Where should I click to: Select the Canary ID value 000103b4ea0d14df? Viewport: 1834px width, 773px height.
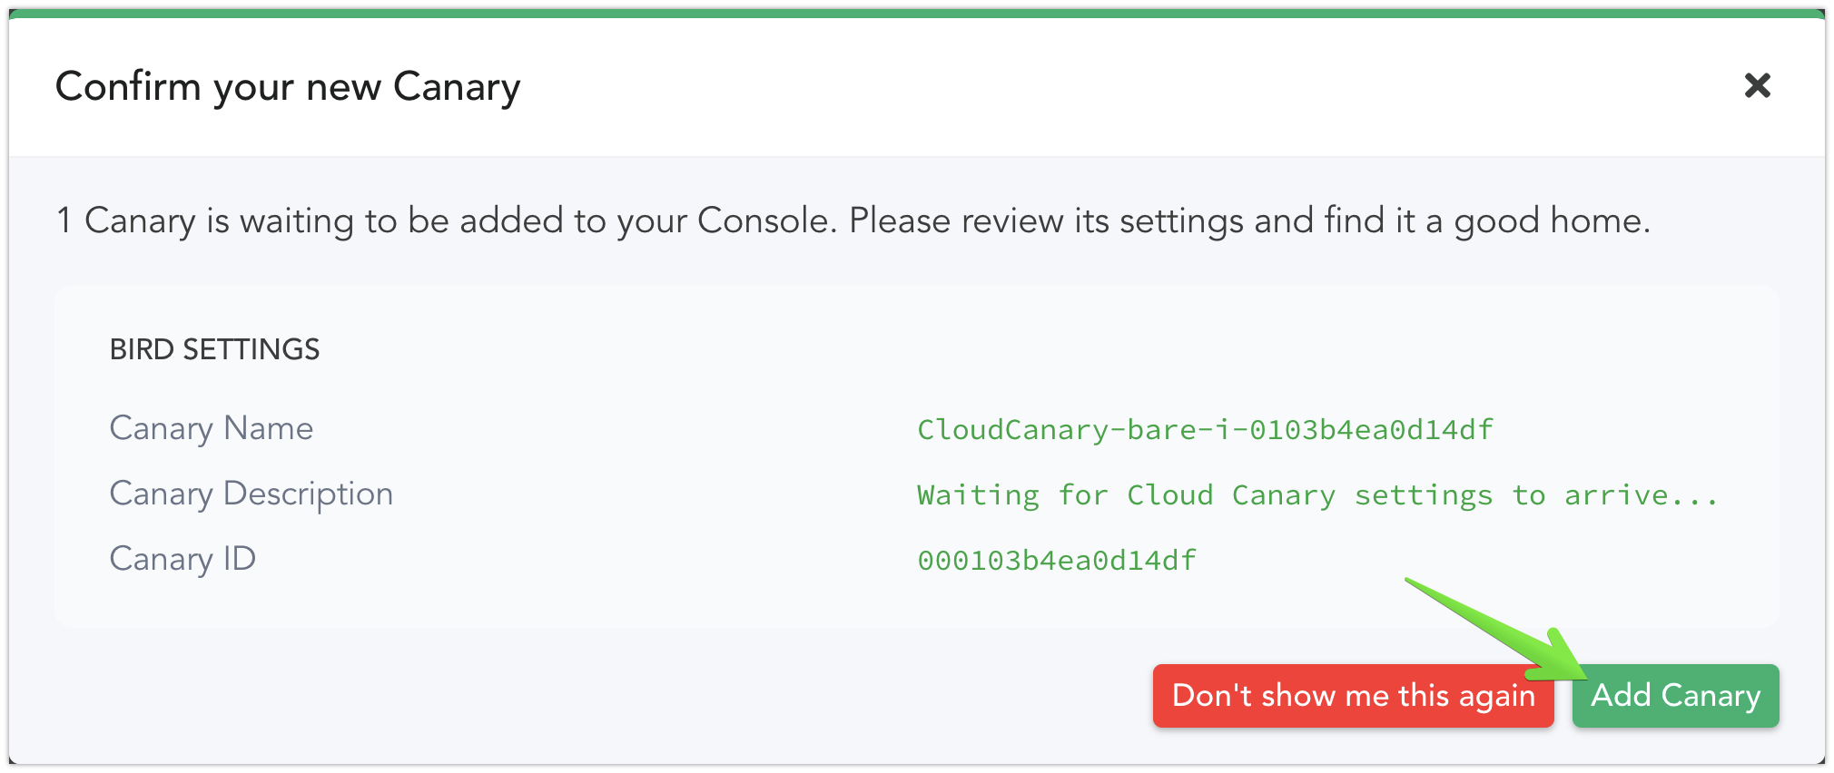(1057, 561)
